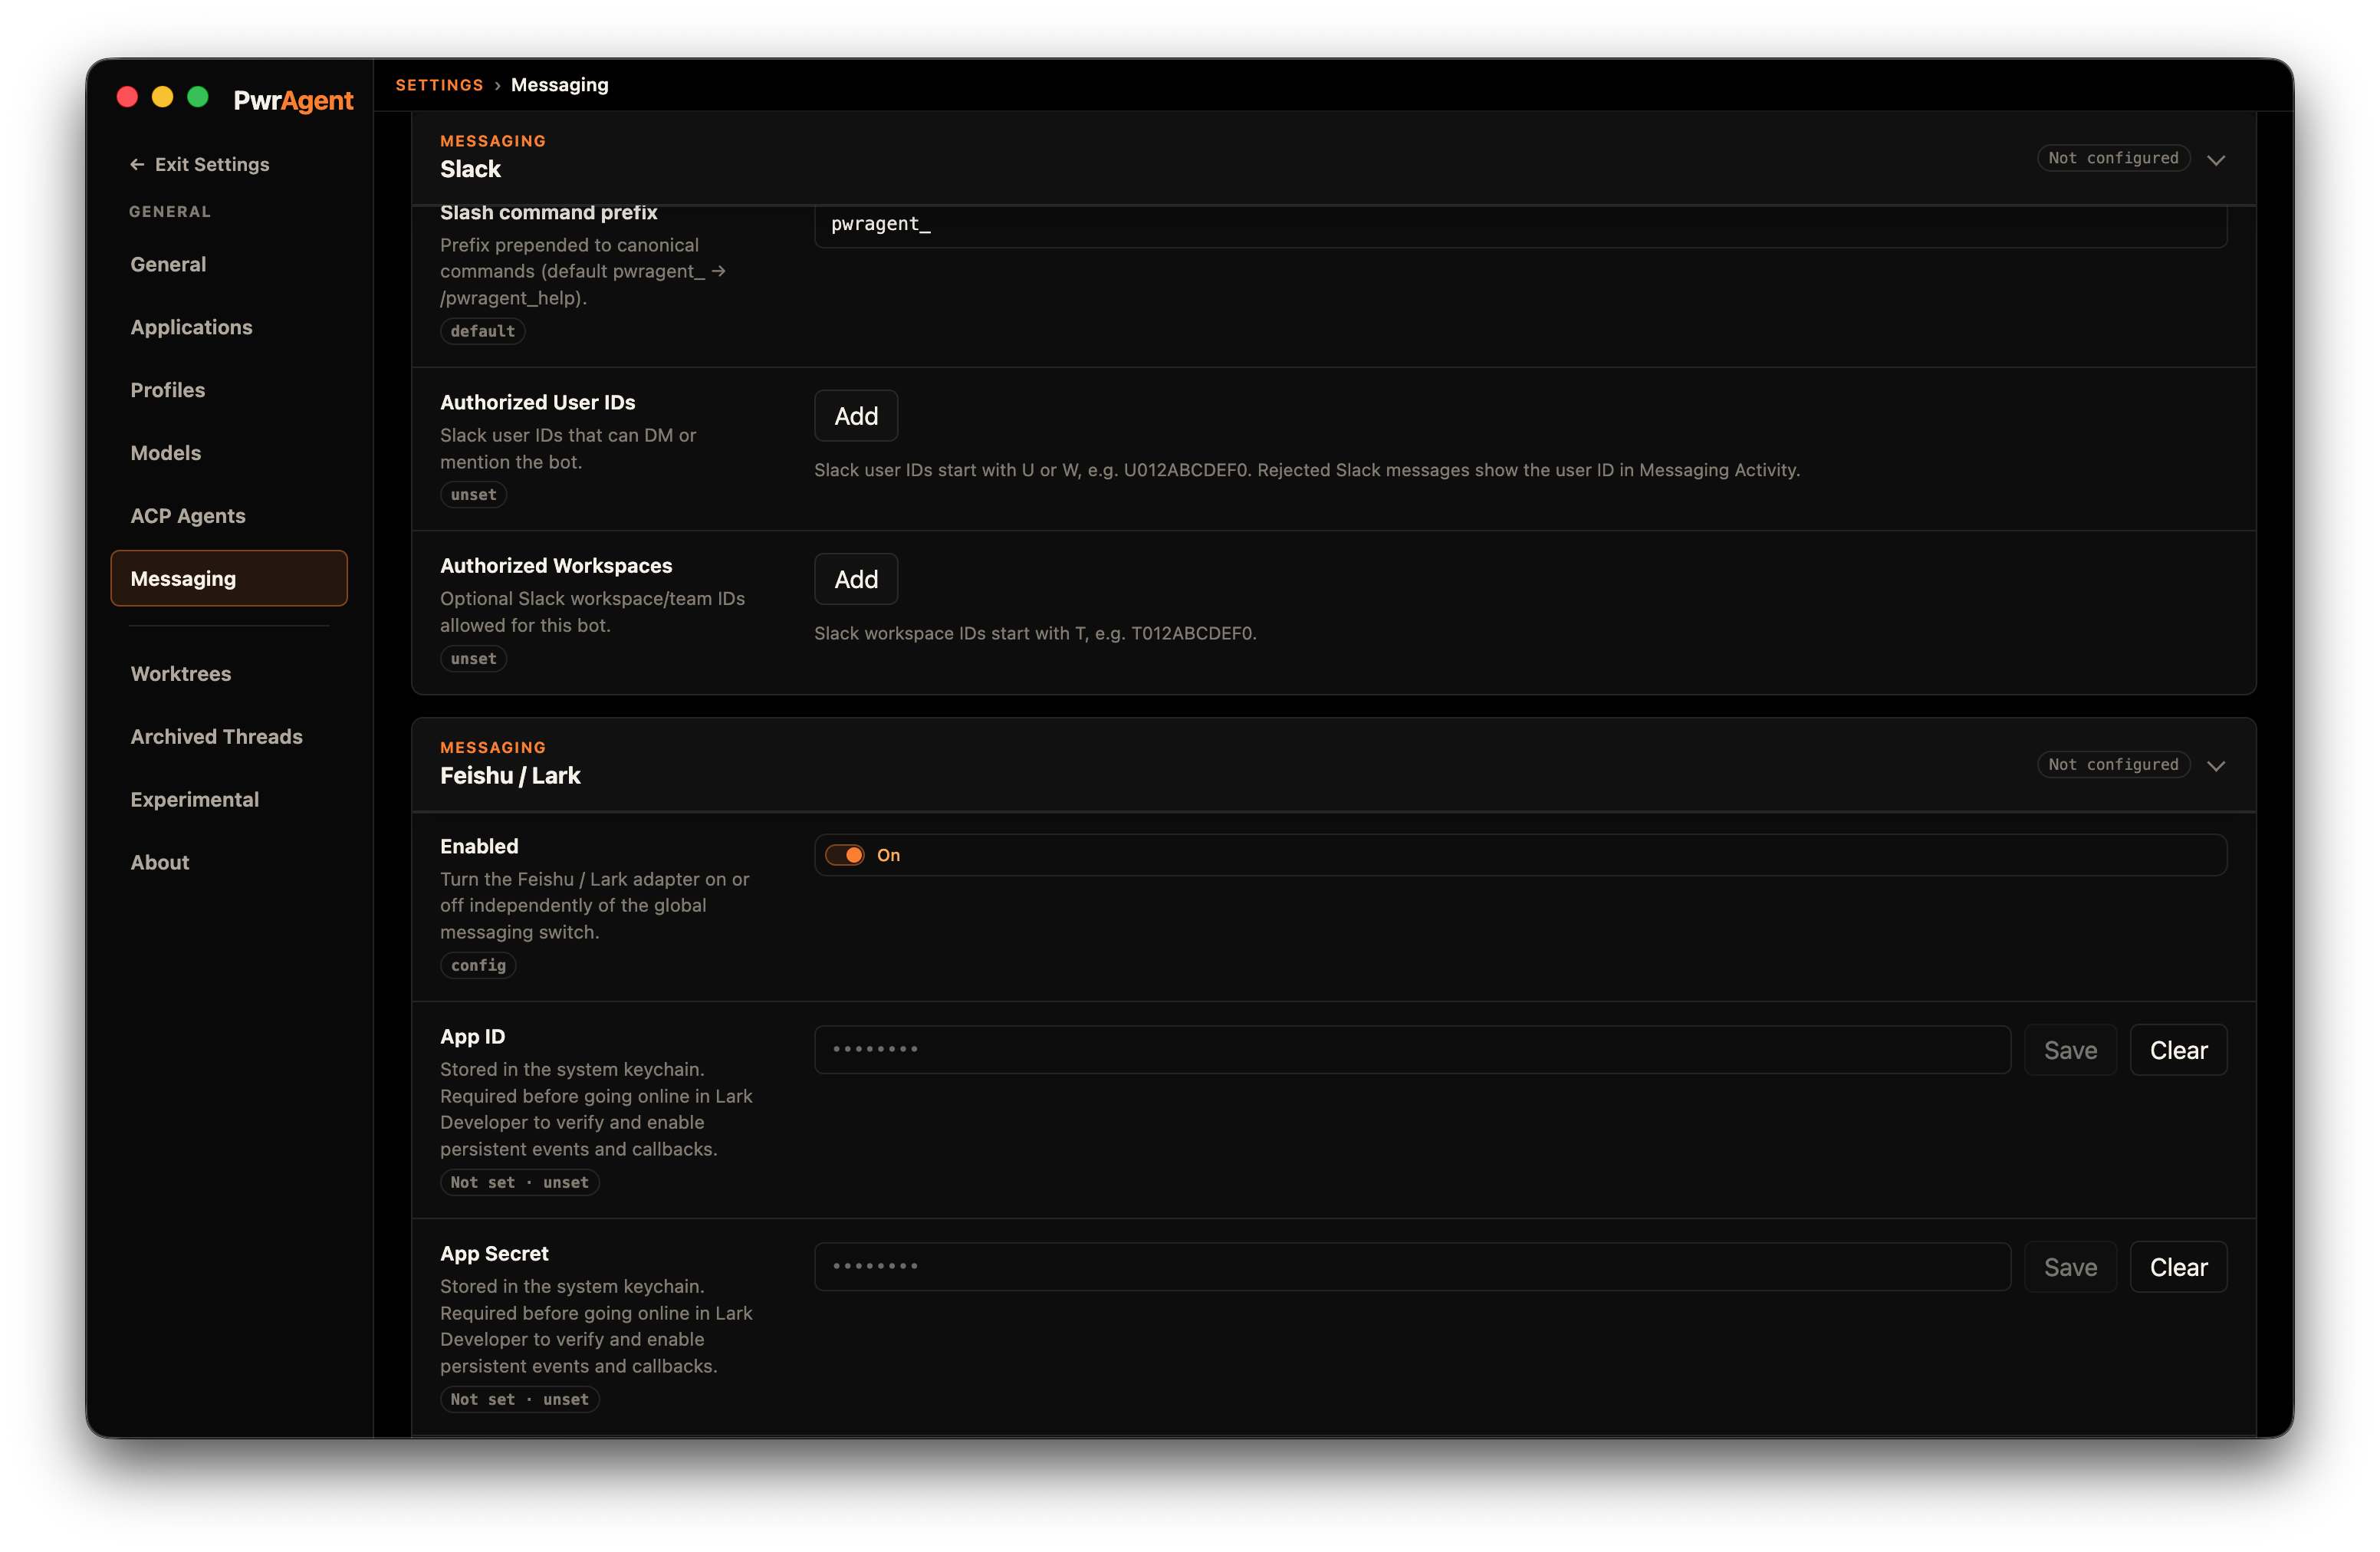Toggle the Feishu / Lark Enabled switch
The image size is (2380, 1552).
coord(845,855)
